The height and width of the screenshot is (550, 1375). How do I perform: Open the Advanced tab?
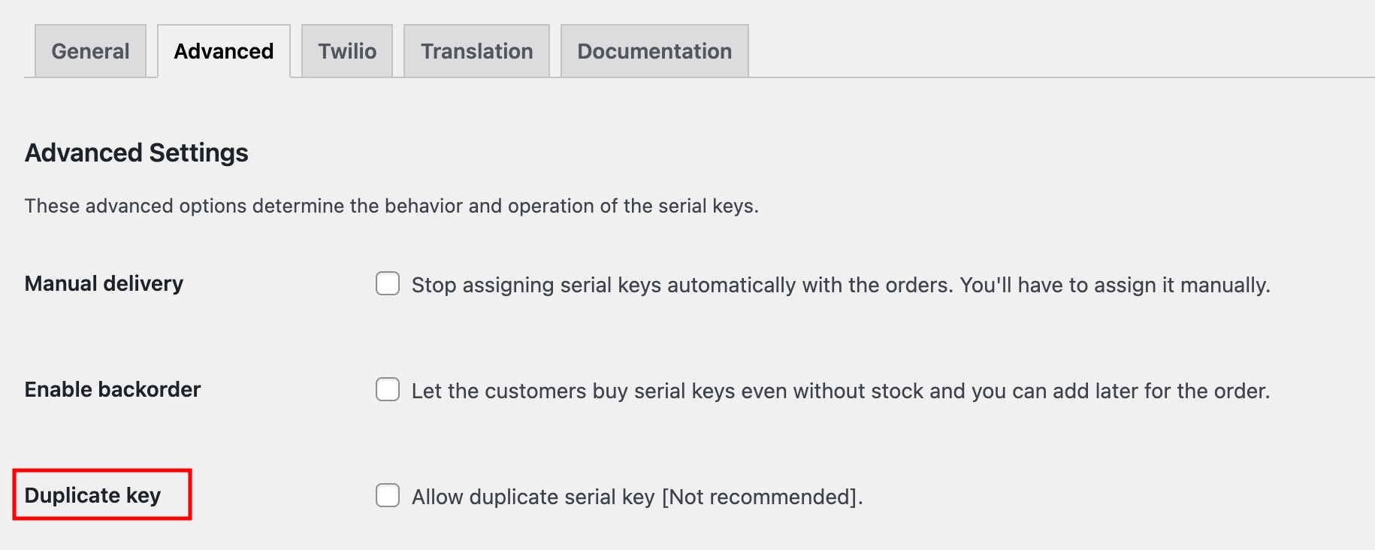click(222, 50)
